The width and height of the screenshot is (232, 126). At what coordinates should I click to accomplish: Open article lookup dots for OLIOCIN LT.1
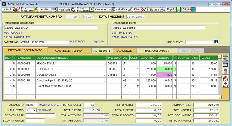(105, 70)
